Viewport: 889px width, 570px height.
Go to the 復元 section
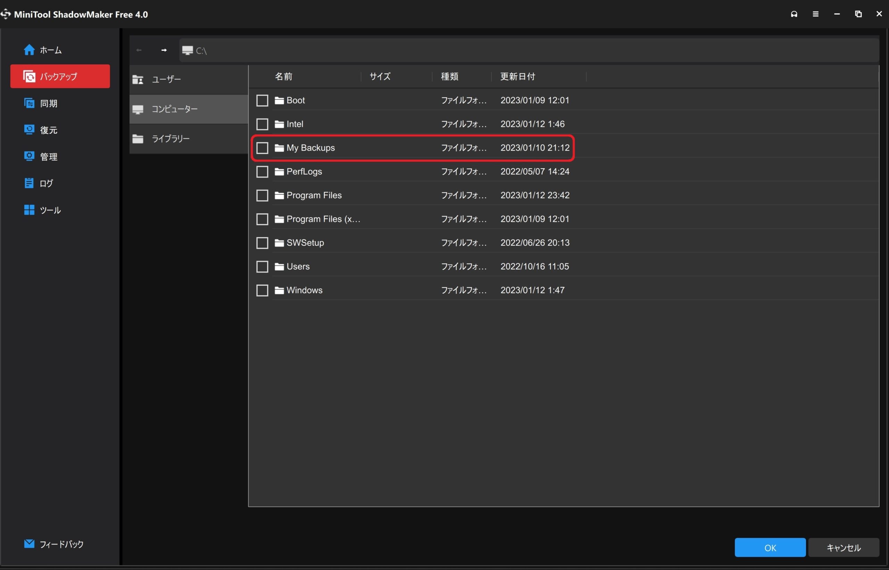[x=41, y=130]
